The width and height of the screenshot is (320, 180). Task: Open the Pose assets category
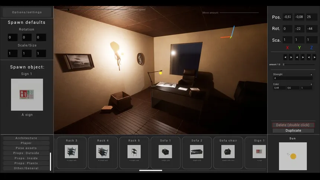tap(26, 148)
